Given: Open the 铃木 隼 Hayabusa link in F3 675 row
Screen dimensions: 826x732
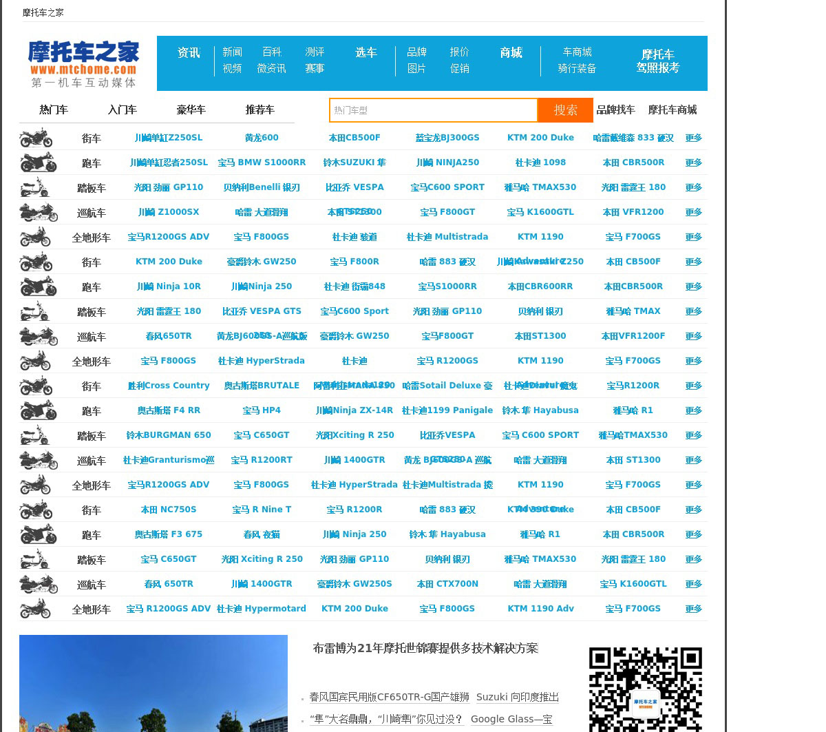Looking at the screenshot, I should pyautogui.click(x=447, y=534).
